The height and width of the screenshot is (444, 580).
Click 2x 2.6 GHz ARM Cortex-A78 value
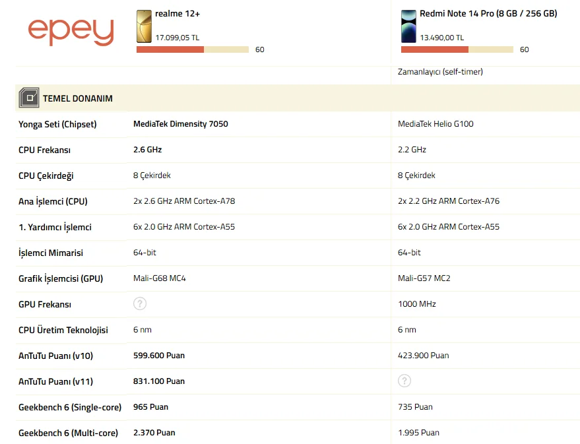[x=184, y=201]
